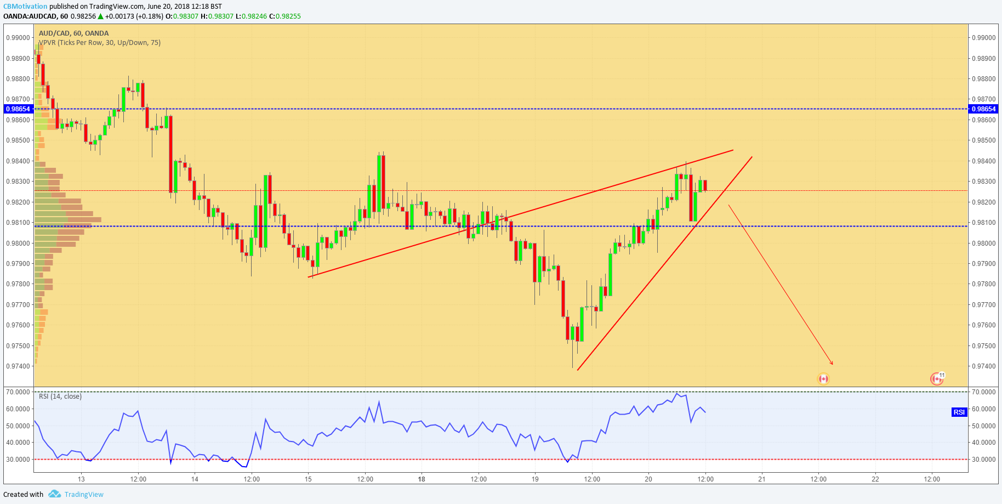Click the 70.0000 label on the right RSI axis

tap(983, 392)
